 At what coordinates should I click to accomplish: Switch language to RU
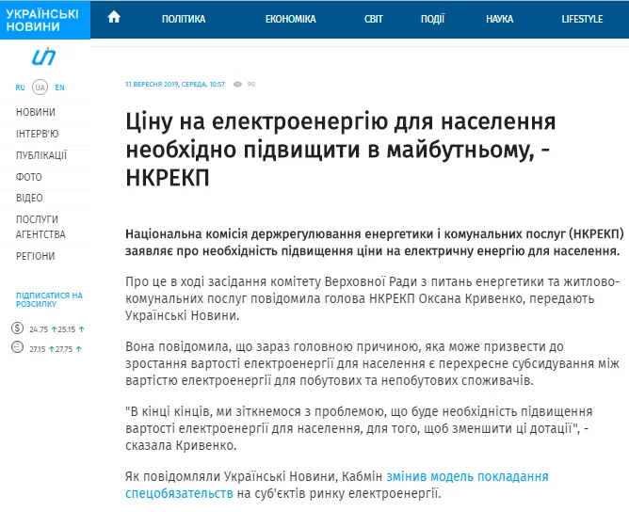click(x=20, y=88)
